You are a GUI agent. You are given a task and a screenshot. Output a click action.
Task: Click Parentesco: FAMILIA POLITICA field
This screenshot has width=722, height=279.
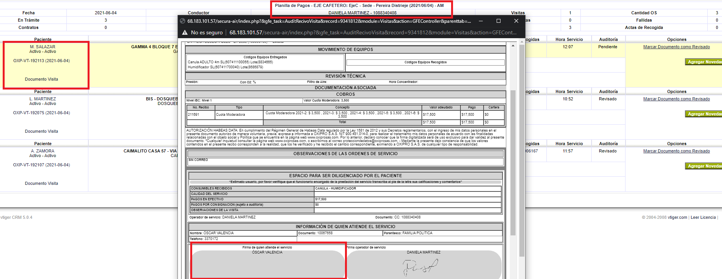(x=443, y=233)
